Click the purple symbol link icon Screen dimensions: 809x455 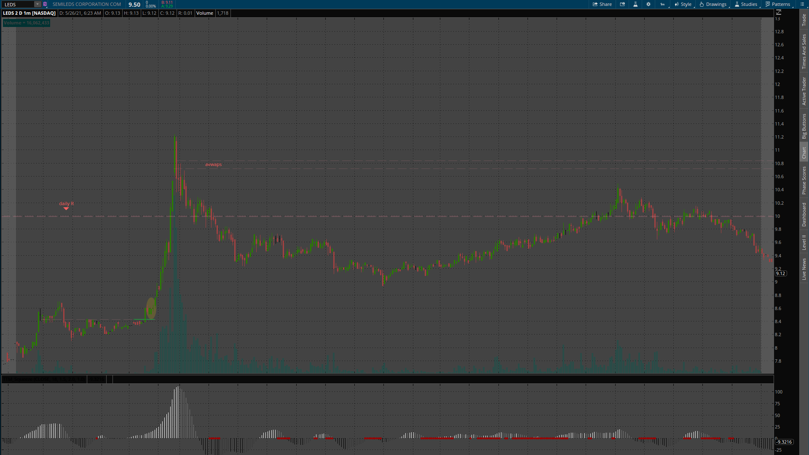click(45, 4)
